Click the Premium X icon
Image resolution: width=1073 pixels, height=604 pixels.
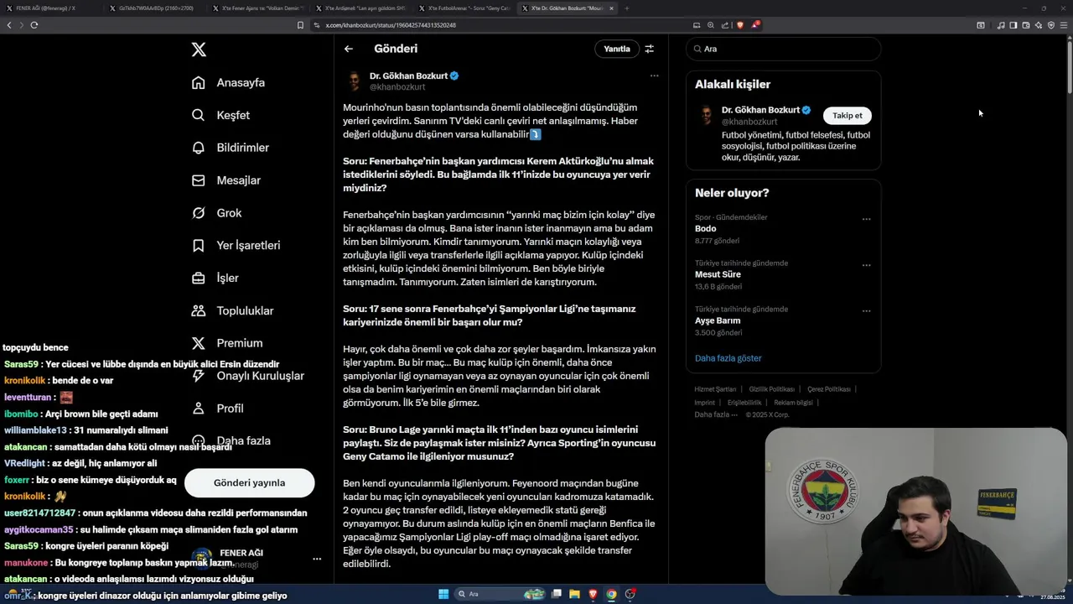pyautogui.click(x=199, y=343)
